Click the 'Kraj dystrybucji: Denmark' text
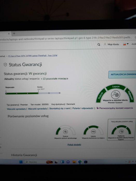Image resolution: width=136 pixels, height=181 pixels. click(63, 104)
